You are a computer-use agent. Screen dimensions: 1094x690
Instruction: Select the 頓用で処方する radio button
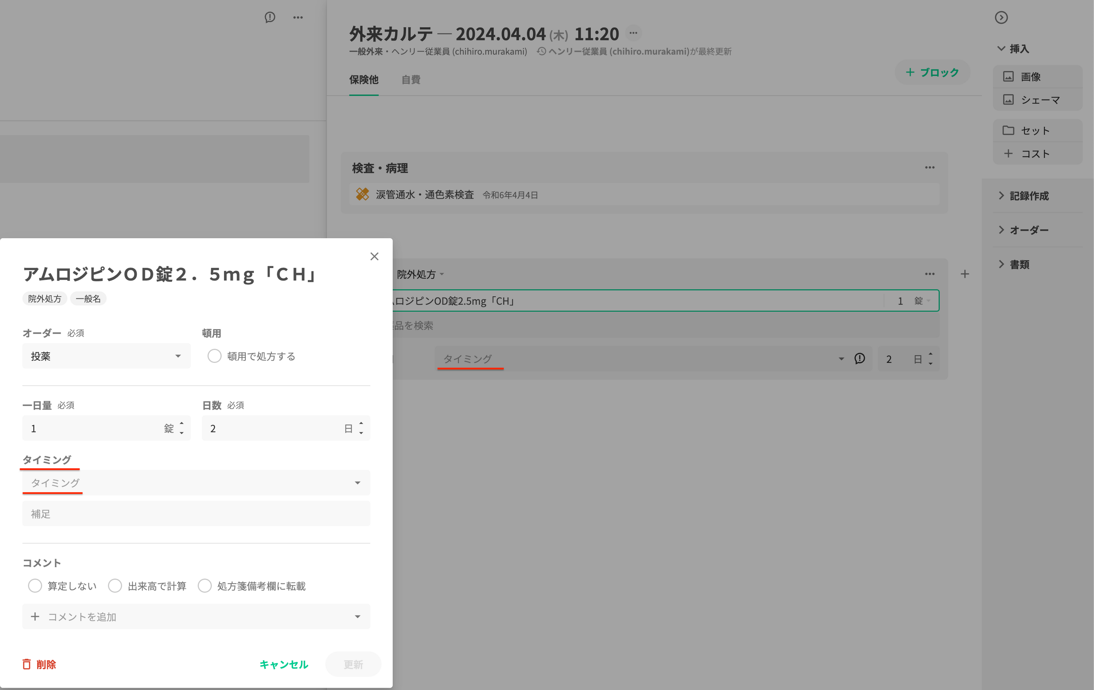pos(214,356)
